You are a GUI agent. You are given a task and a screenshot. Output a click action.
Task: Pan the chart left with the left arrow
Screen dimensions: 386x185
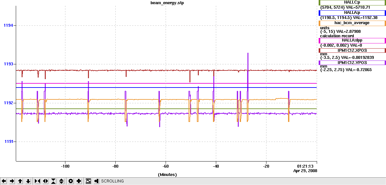pos(4,181)
